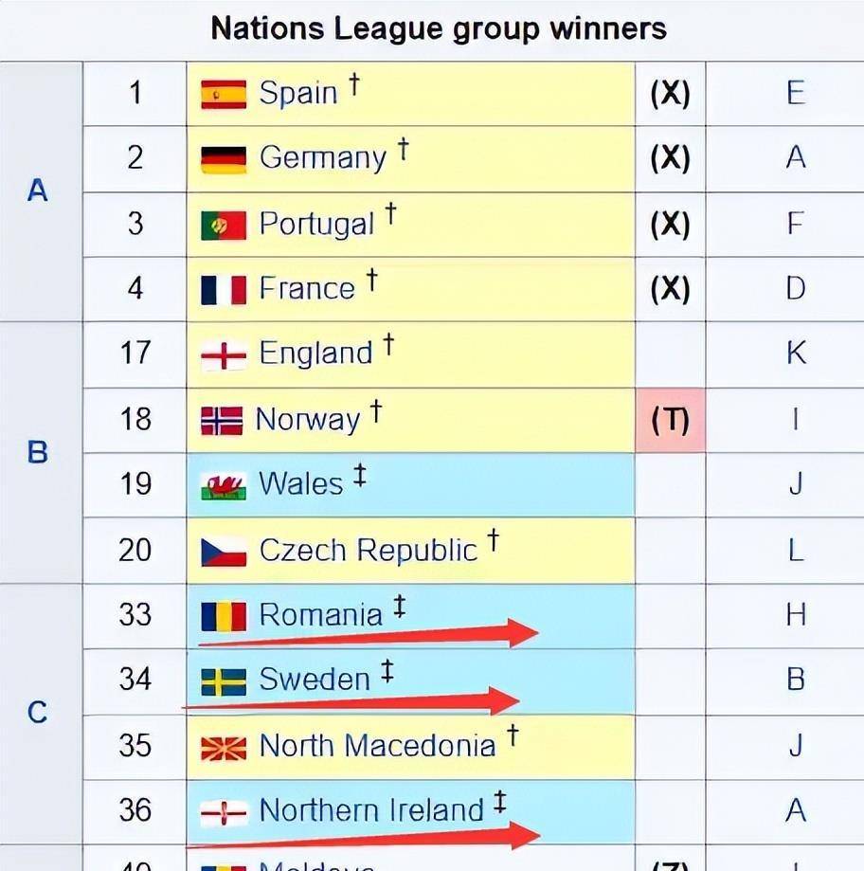Click the Romania flag icon

(x=224, y=616)
